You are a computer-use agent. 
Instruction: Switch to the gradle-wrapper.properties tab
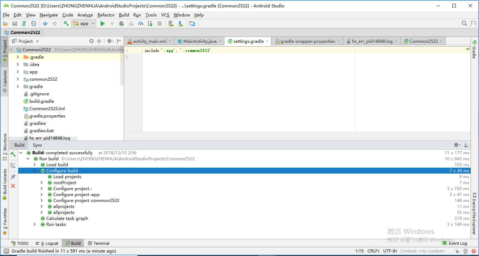point(308,41)
